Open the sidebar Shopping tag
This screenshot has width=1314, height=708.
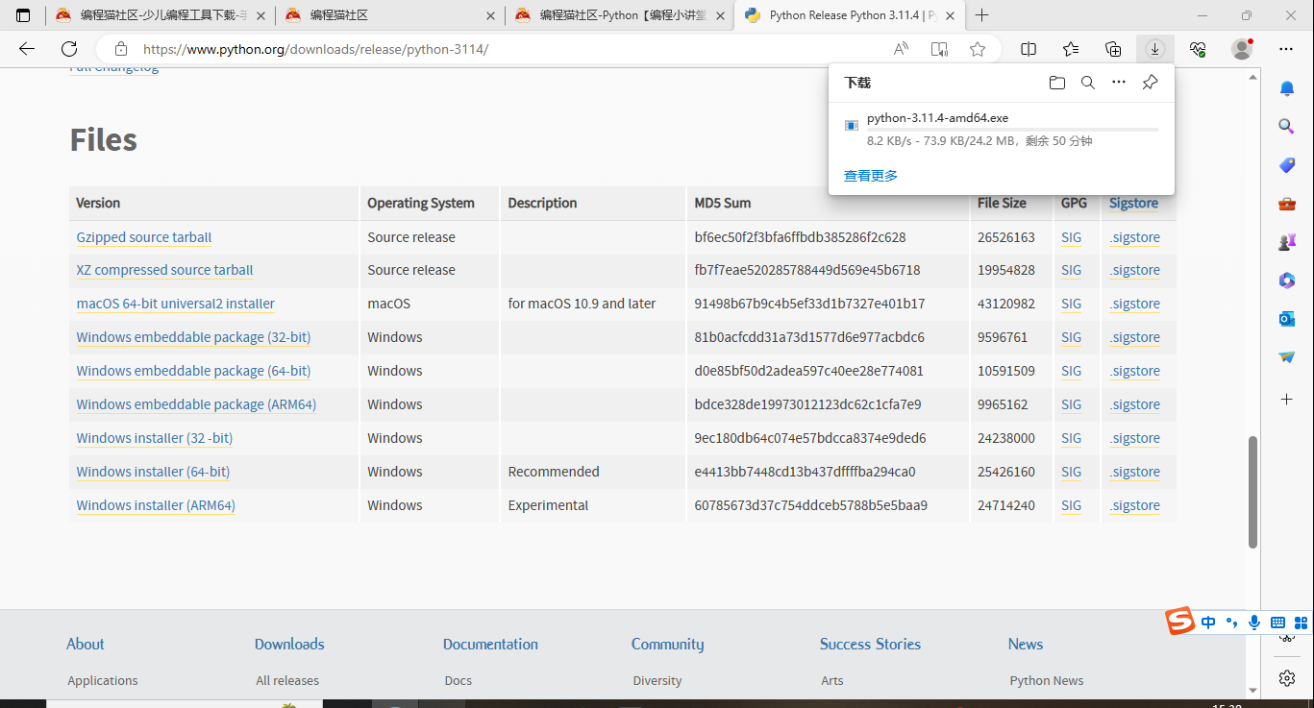coord(1287,165)
